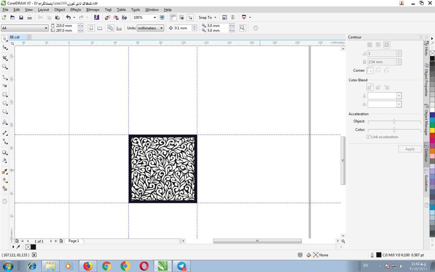Select the Pick tool in toolbox
Image resolution: width=435 pixels, height=272 pixels.
[5, 38]
